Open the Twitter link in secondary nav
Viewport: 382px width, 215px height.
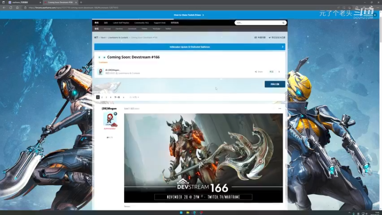point(145,29)
